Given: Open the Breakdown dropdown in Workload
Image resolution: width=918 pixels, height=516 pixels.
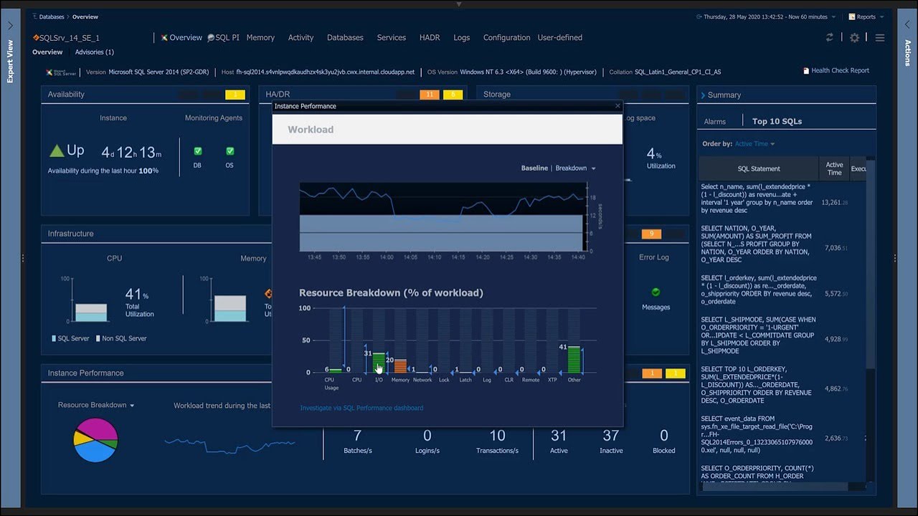Looking at the screenshot, I should tap(576, 168).
